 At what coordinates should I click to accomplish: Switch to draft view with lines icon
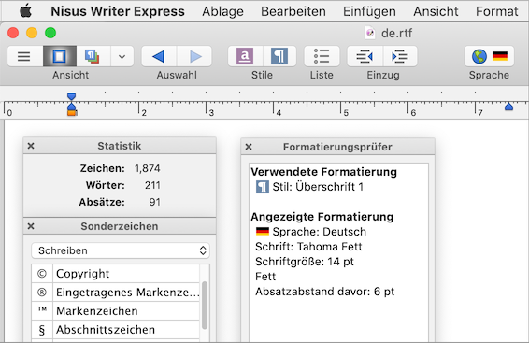tap(24, 56)
